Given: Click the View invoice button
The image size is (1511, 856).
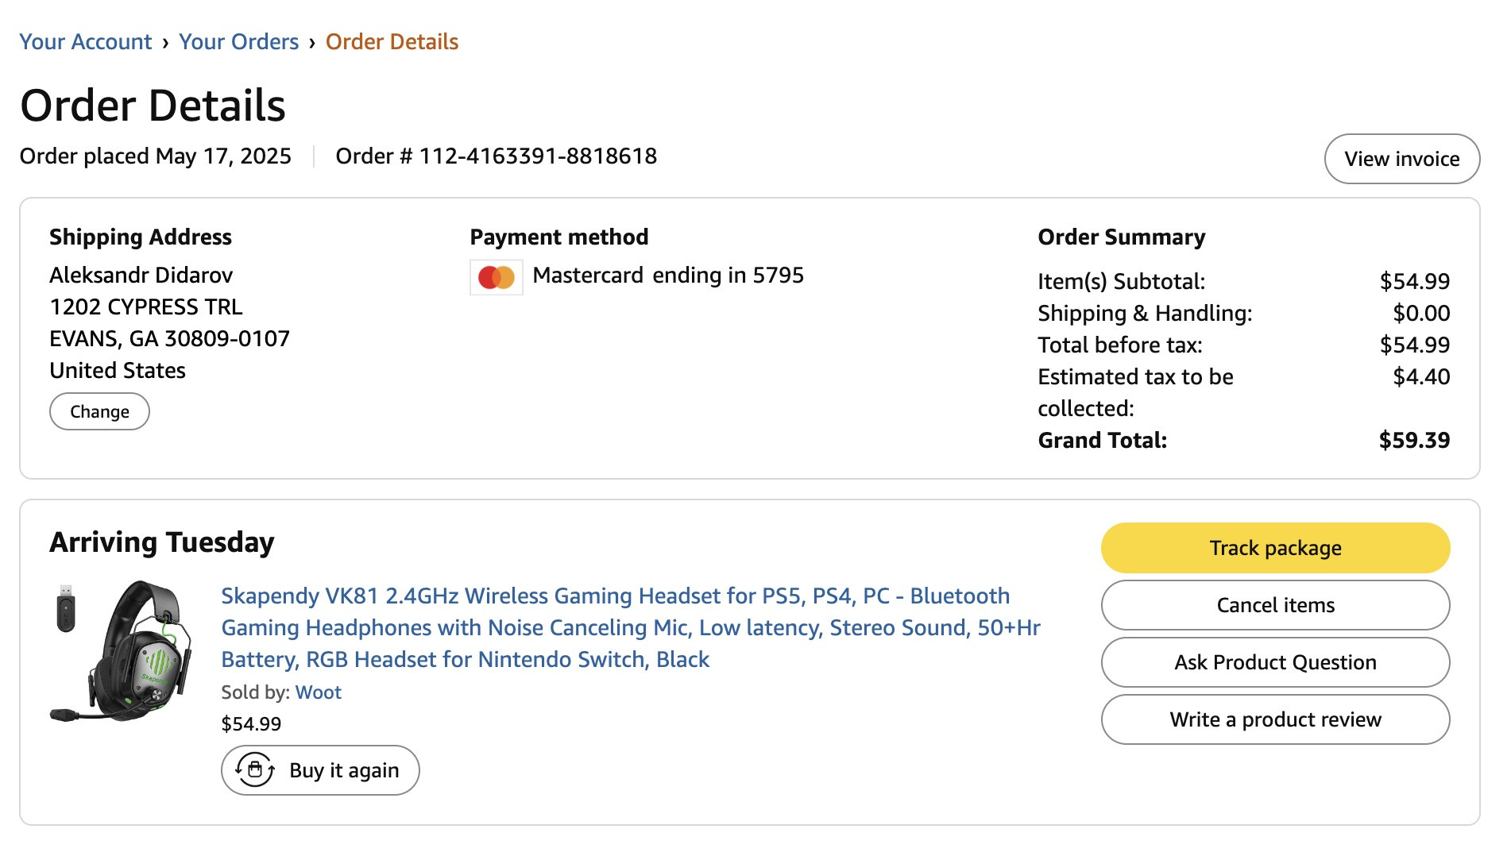Looking at the screenshot, I should point(1402,159).
